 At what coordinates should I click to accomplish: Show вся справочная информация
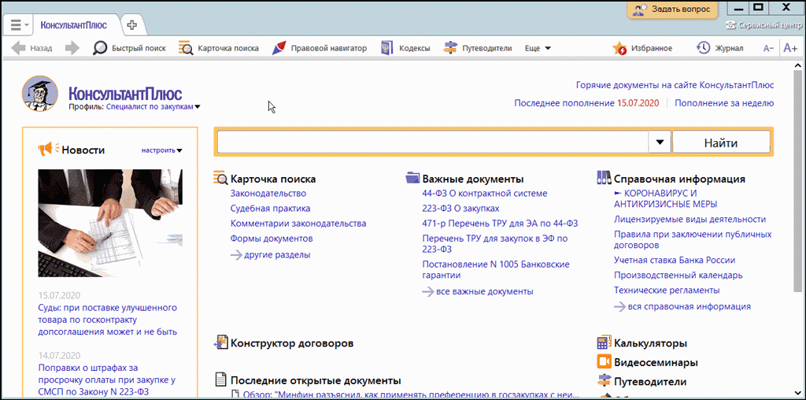(682, 306)
